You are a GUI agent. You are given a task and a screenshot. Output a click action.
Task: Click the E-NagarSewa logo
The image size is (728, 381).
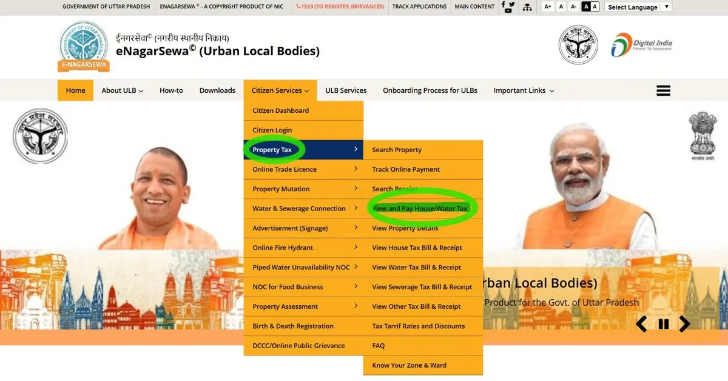(x=83, y=47)
